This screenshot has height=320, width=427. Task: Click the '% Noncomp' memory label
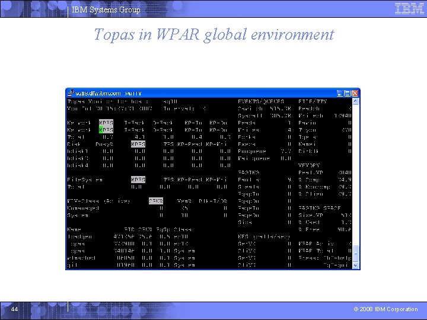(314, 187)
